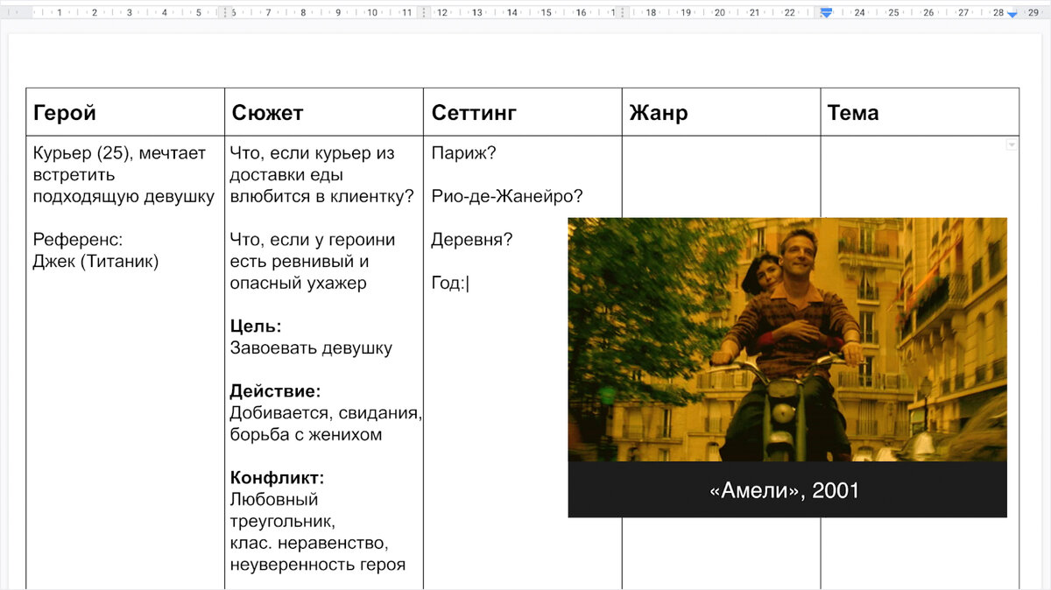The image size is (1051, 590).
Task: Click the left indent marker on the ruler
Action: (825, 13)
